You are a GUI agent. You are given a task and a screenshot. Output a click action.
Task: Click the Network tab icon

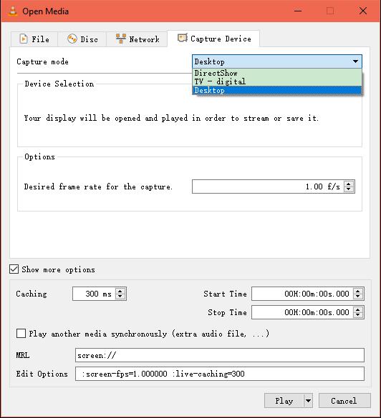(121, 39)
